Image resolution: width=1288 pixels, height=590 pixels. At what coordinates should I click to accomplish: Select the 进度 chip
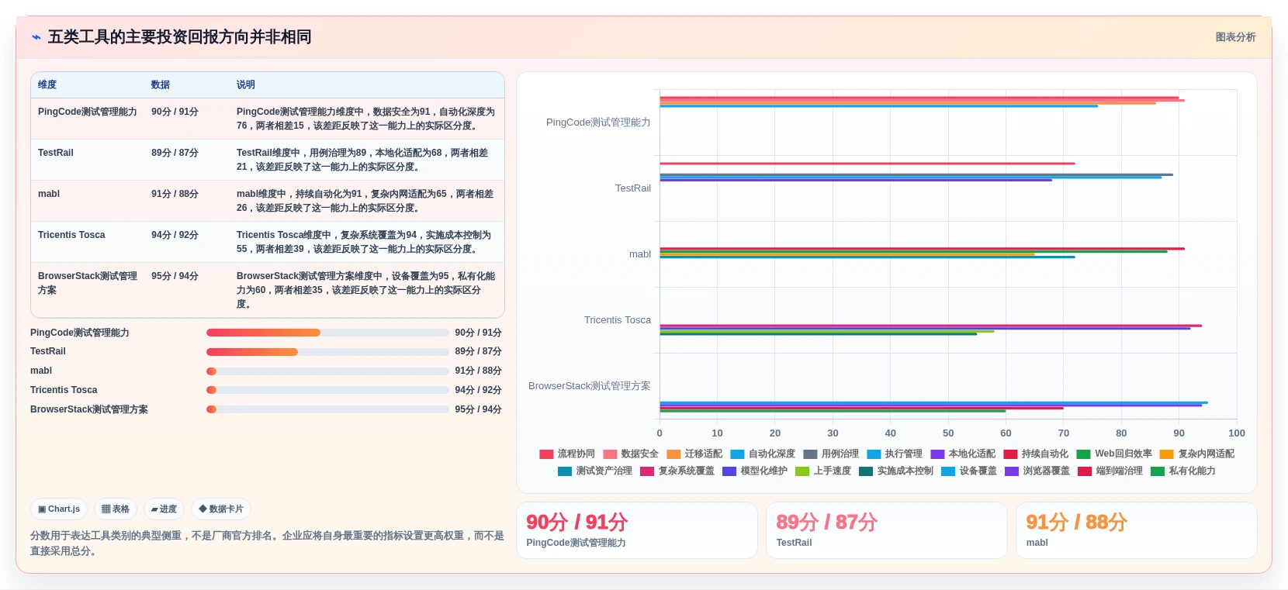point(164,509)
